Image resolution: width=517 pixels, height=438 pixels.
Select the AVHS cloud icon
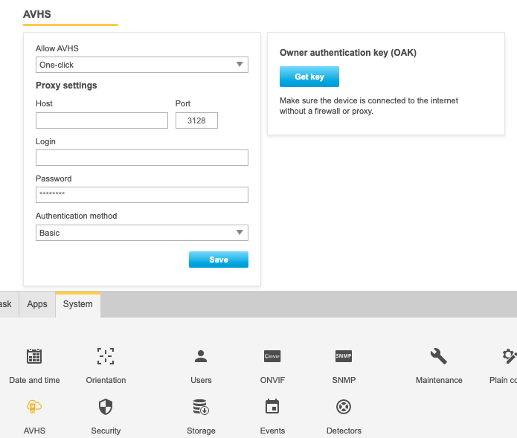[34, 407]
